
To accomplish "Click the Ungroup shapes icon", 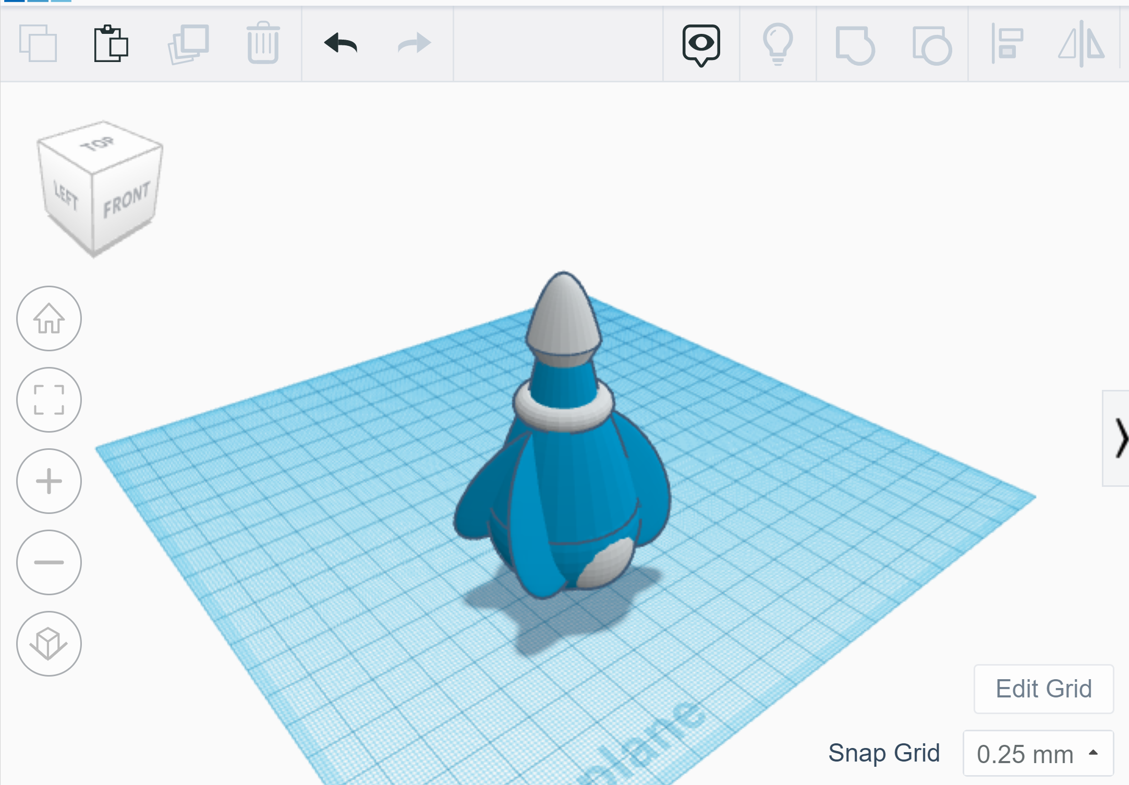I will 932,45.
